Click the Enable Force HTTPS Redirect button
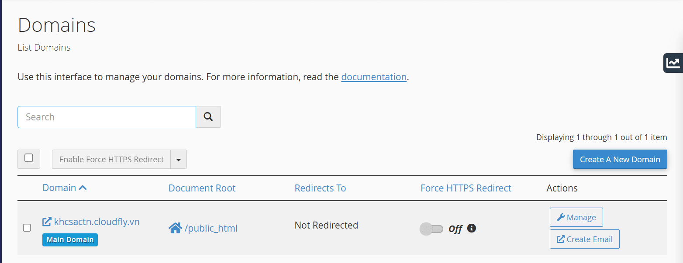This screenshot has height=263, width=683. tap(111, 159)
